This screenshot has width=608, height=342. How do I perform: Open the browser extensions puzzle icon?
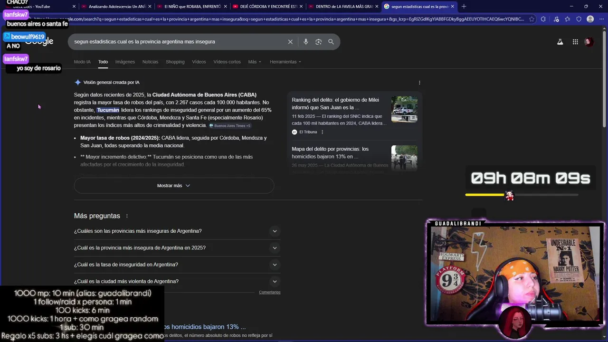544,19
